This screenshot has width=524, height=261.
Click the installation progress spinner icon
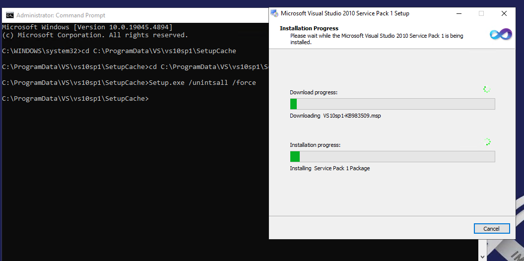point(487,142)
